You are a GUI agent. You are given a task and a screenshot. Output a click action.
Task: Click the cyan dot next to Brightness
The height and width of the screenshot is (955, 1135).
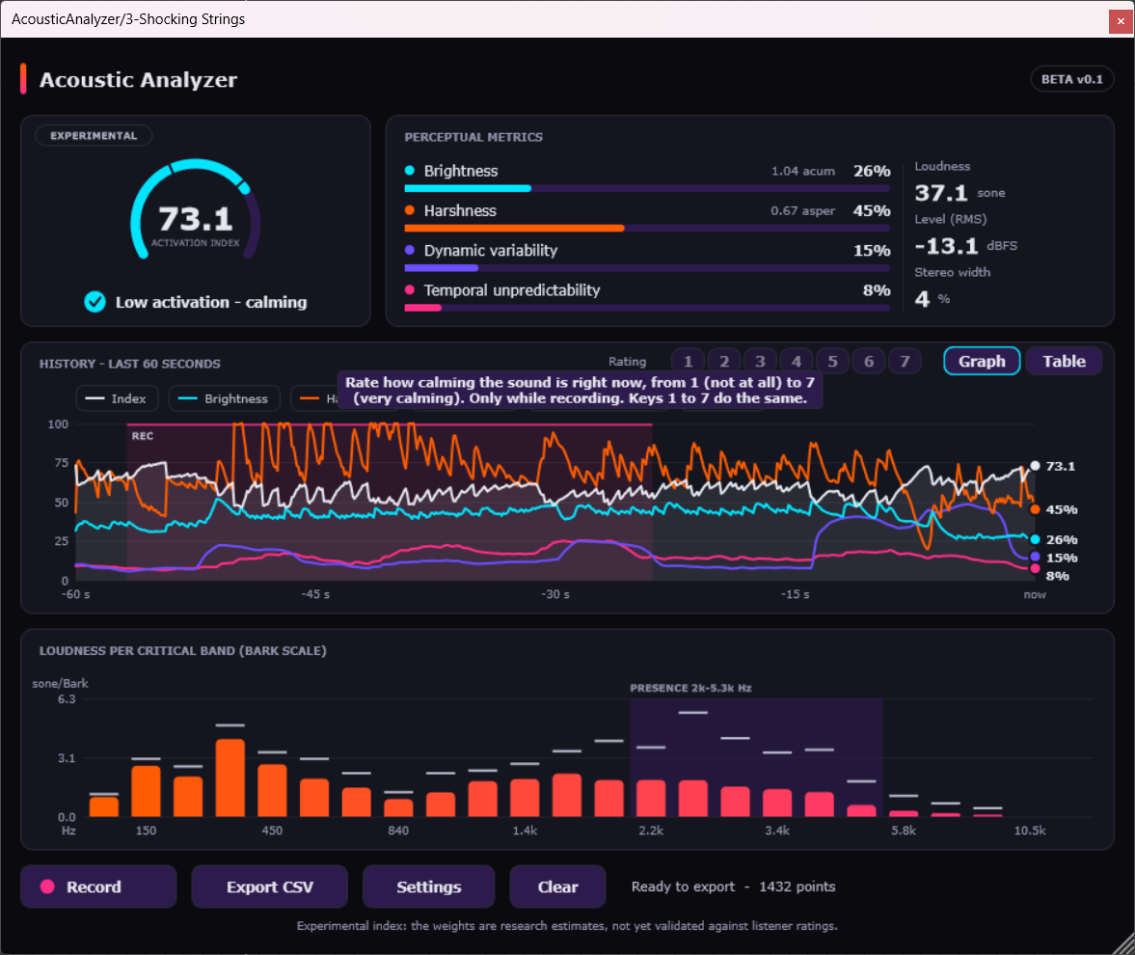point(410,171)
